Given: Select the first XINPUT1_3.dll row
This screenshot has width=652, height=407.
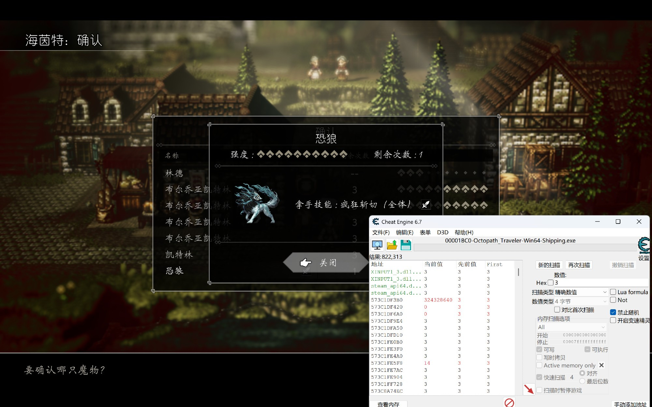Looking at the screenshot, I should click(442, 272).
